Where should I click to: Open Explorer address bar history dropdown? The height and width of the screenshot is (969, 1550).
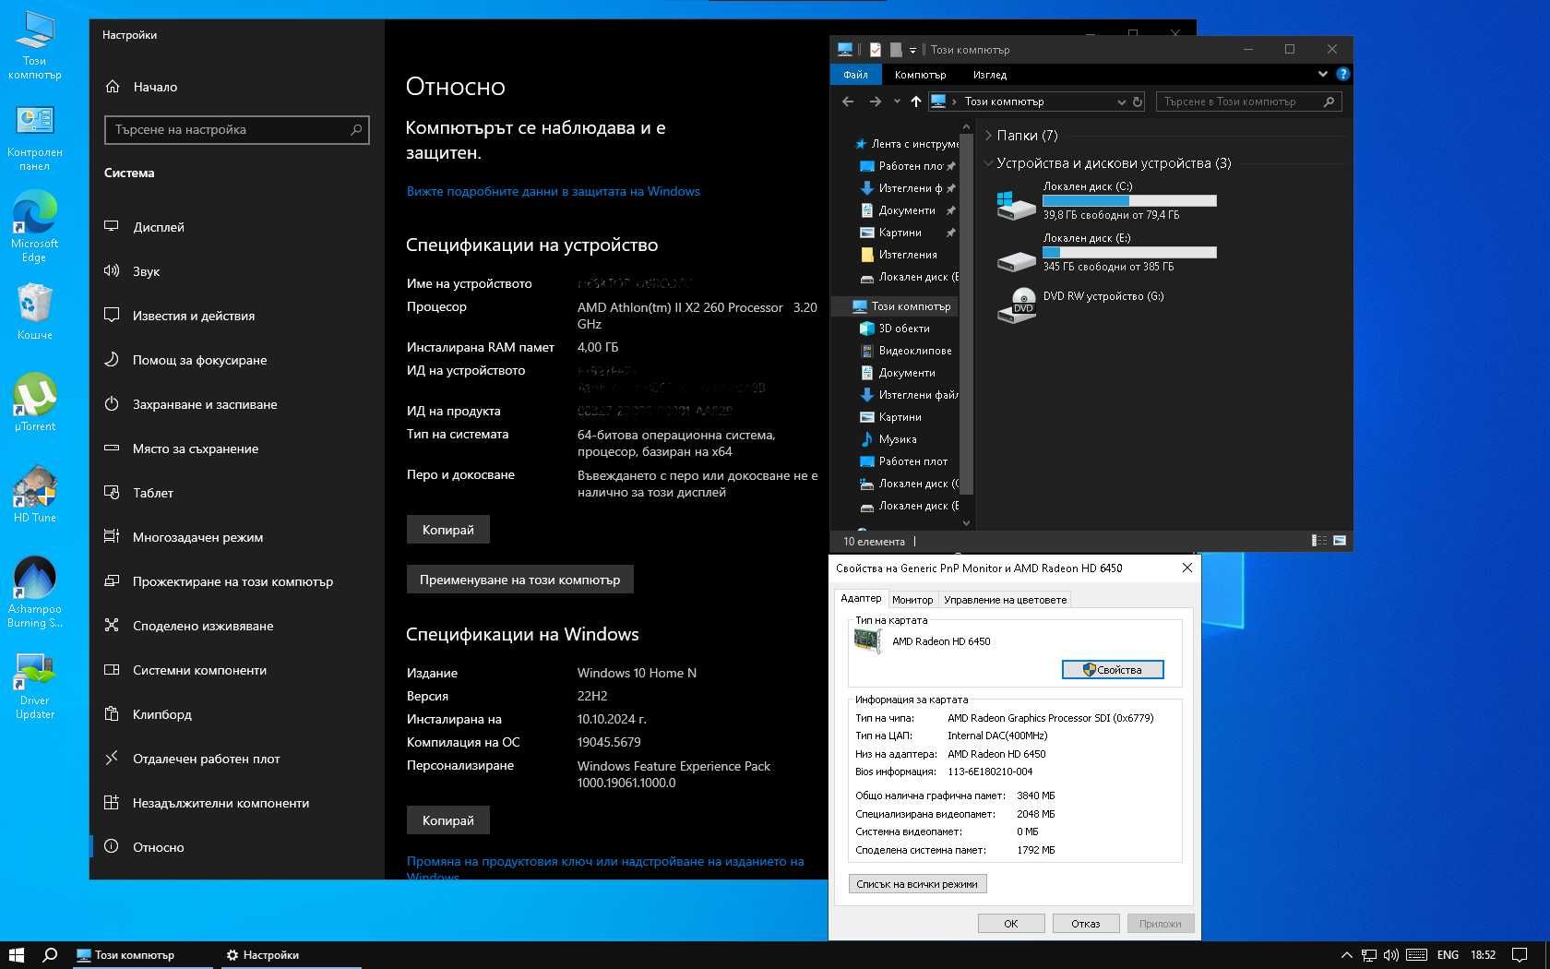[1122, 102]
